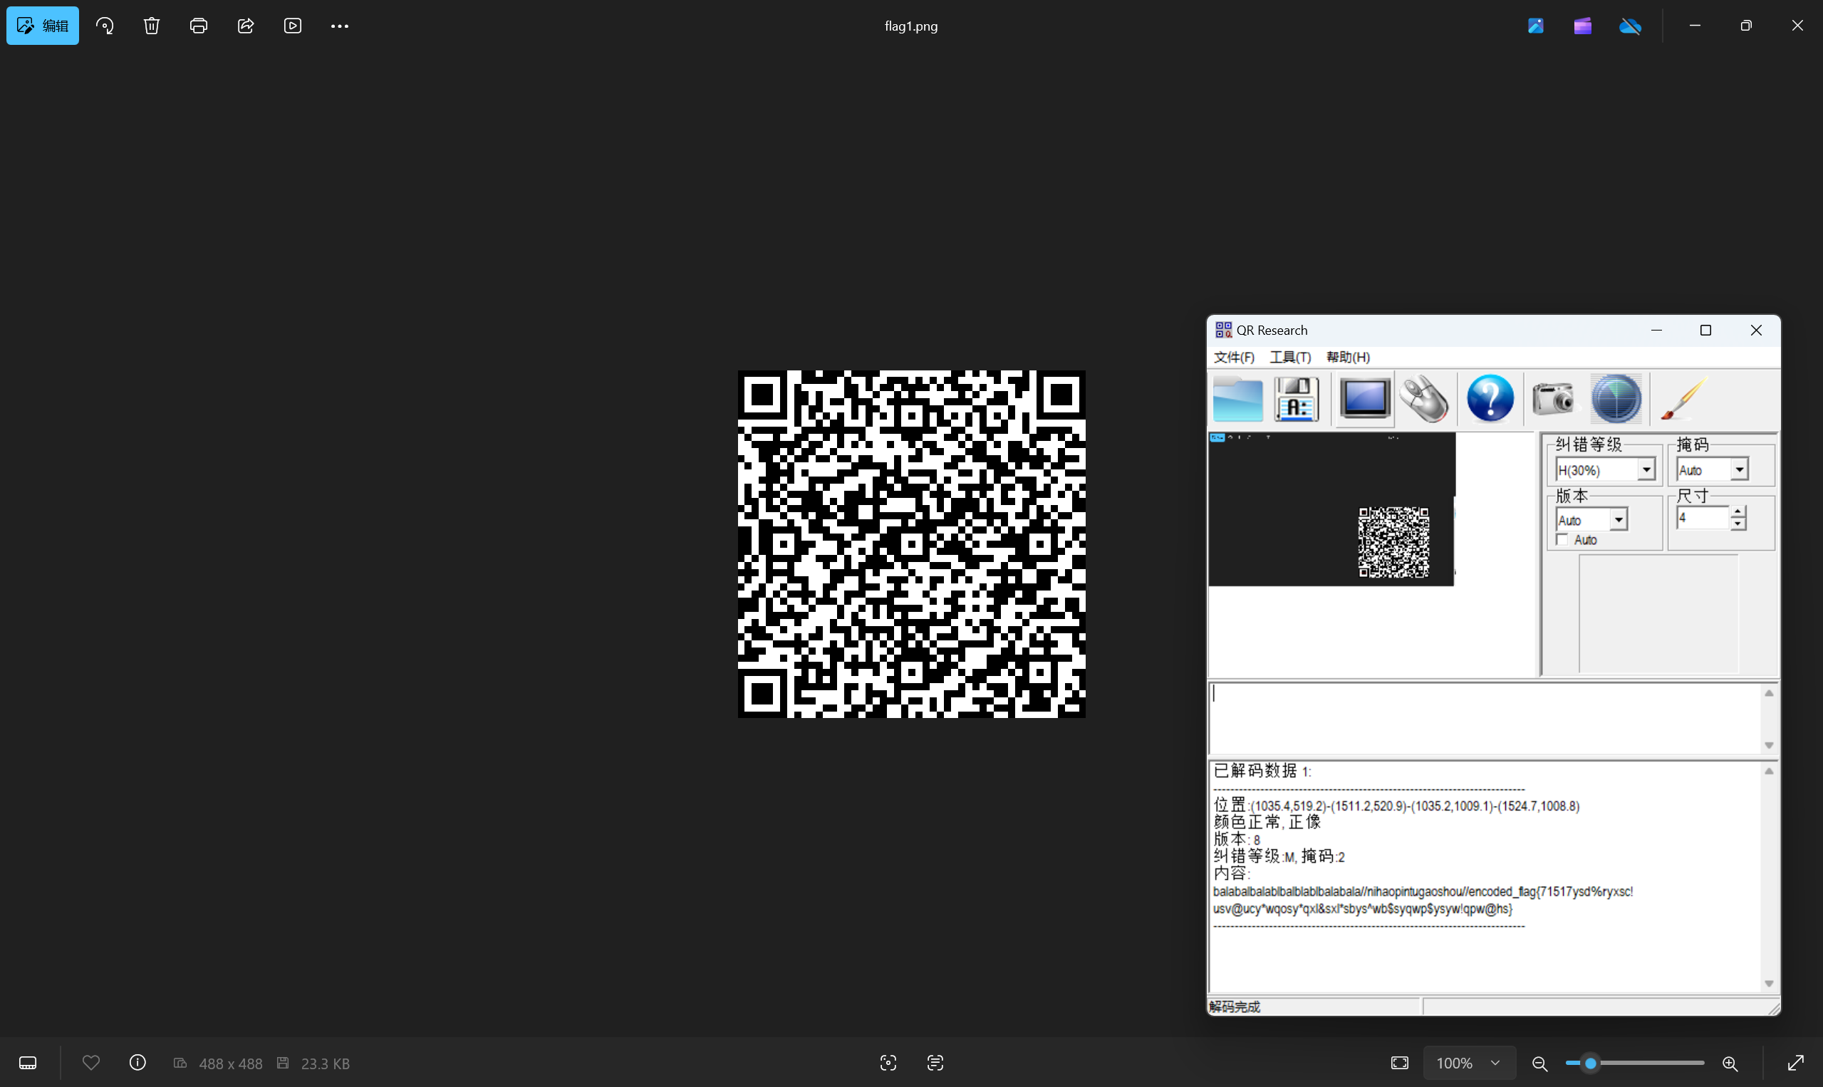Close the QR Research window

(1755, 331)
